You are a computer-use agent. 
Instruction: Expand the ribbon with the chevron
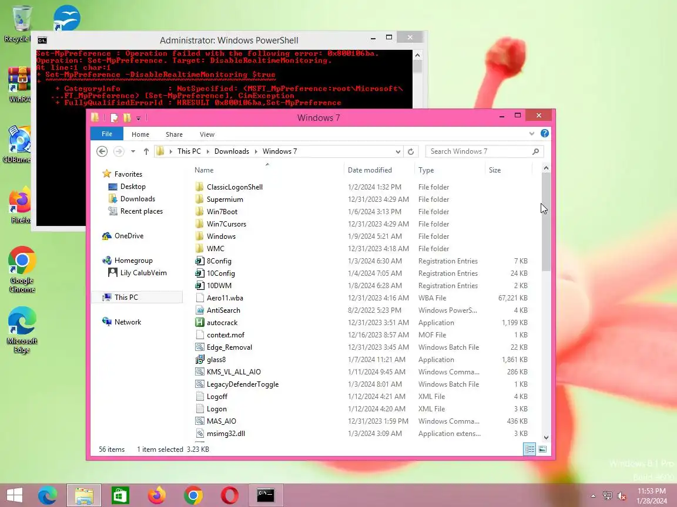click(531, 134)
